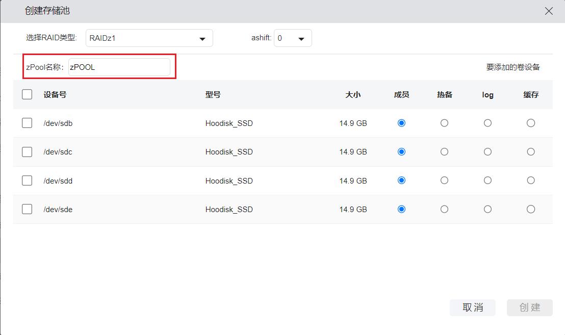Set /dev/sdd as cache device
This screenshot has width=565, height=335.
[531, 181]
